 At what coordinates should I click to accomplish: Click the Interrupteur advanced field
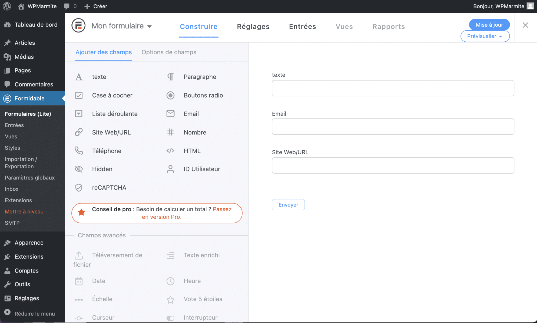coord(200,317)
